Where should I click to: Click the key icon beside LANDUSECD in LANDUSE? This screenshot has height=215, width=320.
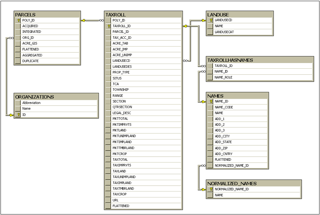coord(211,20)
